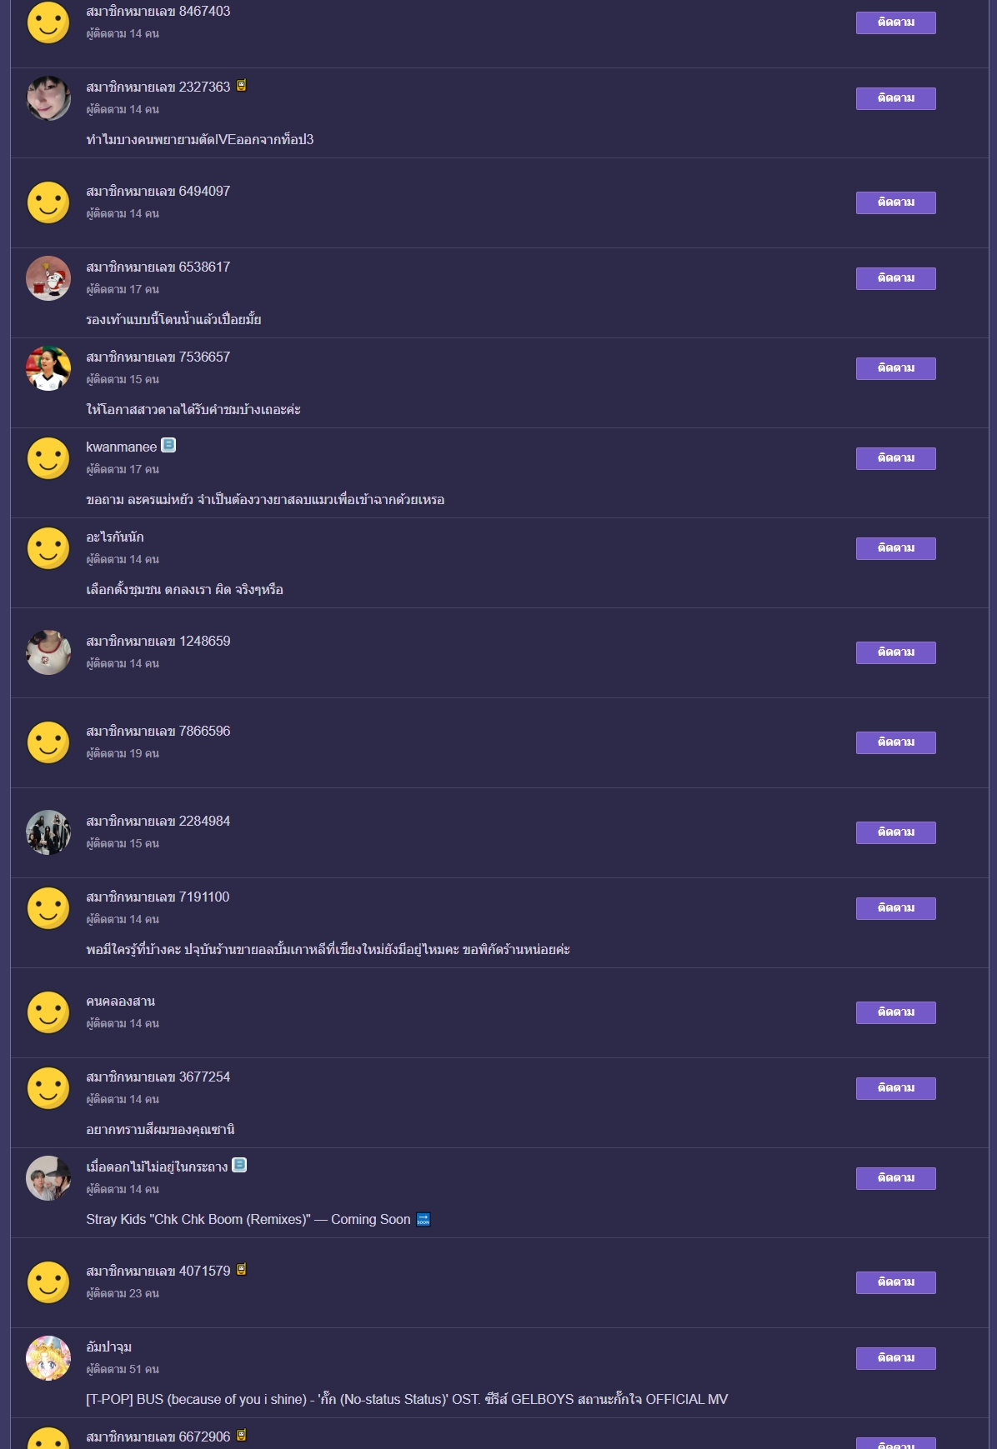
Task: Click smiley avatar of member 6494097
Action: [48, 202]
